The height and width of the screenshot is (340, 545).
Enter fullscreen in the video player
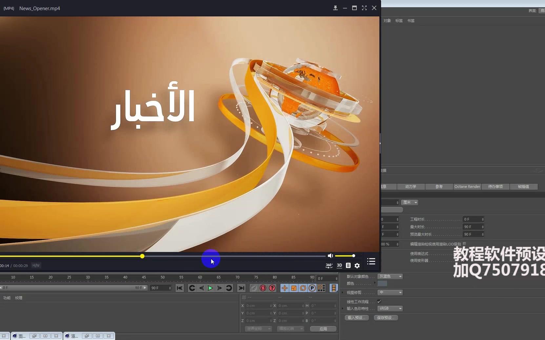[x=364, y=8]
